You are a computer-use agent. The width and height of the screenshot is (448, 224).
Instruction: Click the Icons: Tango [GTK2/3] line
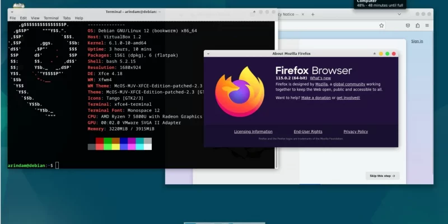click(x=116, y=99)
